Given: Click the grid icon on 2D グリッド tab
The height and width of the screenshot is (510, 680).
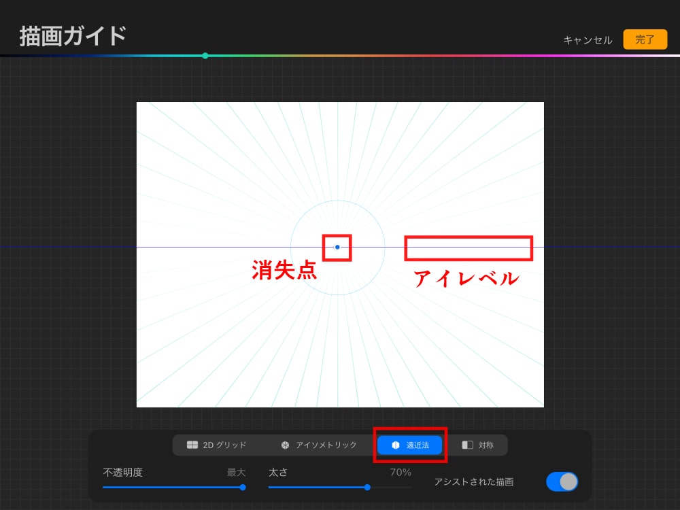Looking at the screenshot, I should tap(192, 445).
